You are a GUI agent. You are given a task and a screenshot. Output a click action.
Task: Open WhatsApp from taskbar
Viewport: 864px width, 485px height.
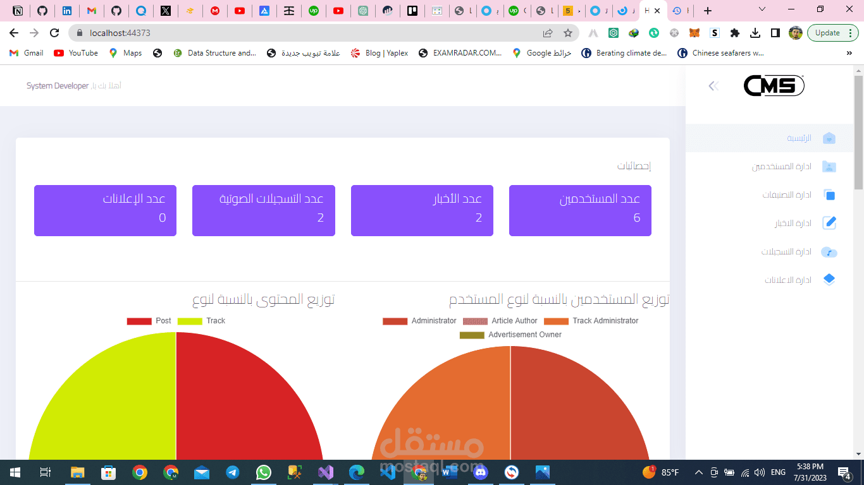[264, 472]
